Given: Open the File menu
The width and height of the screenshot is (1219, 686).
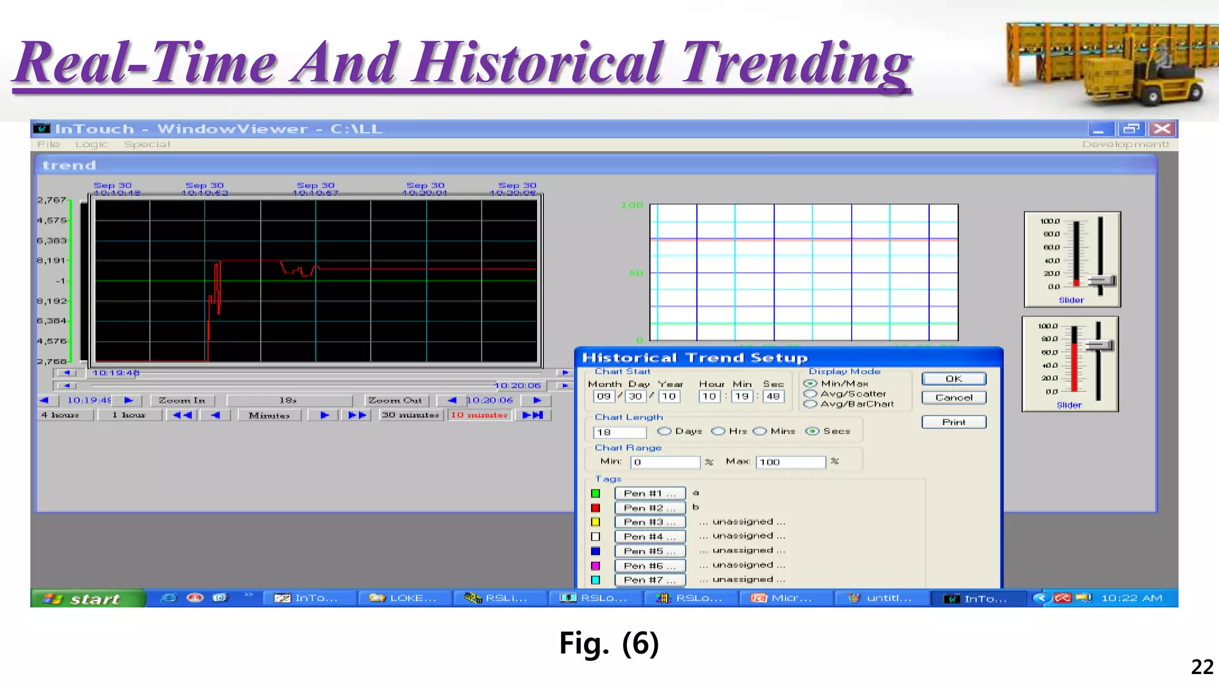Looking at the screenshot, I should 49,144.
